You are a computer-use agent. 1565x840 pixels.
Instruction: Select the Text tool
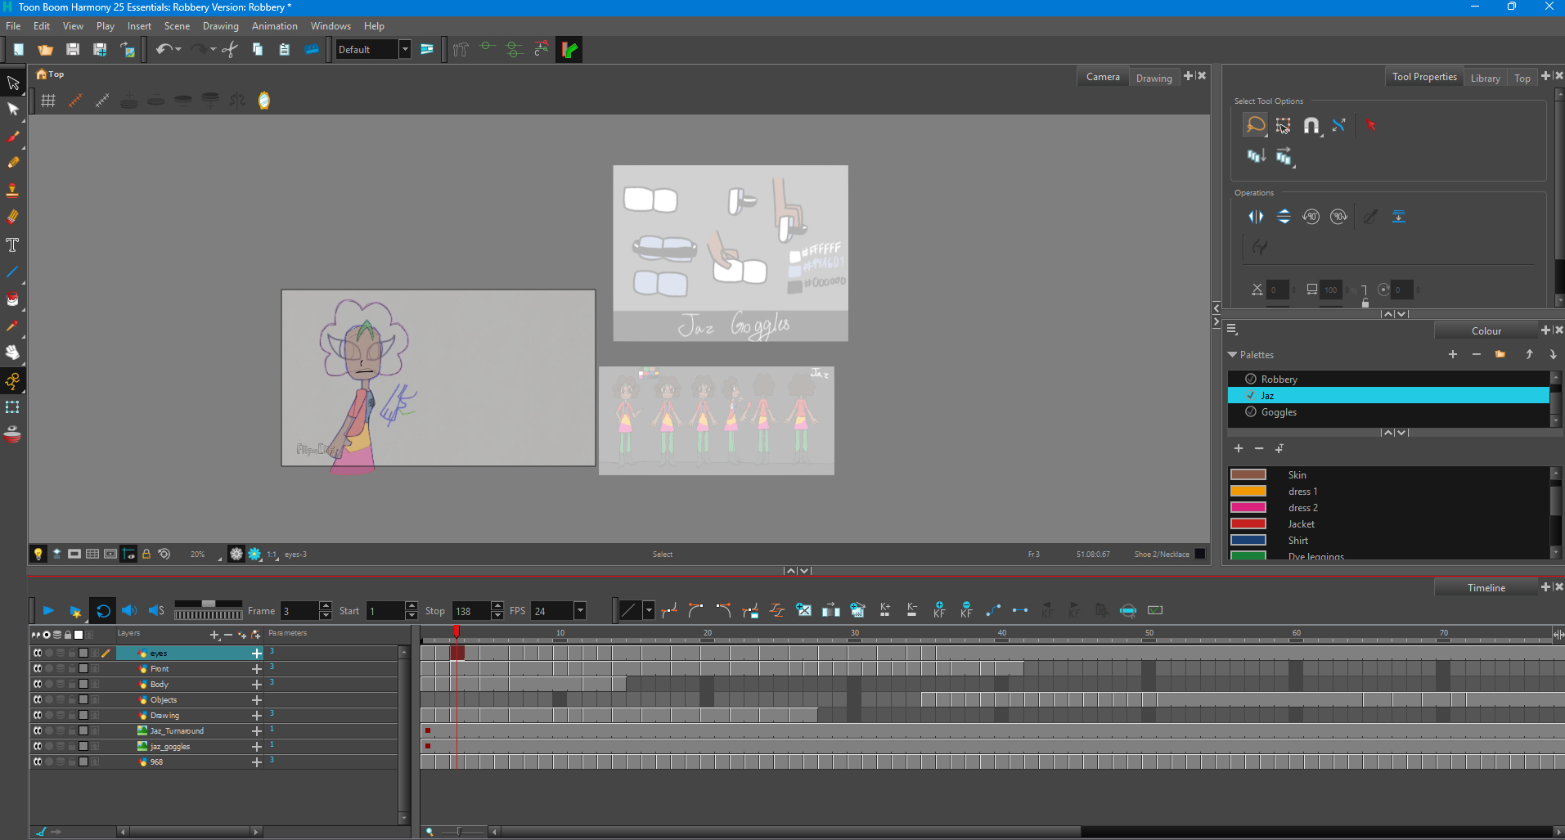coord(13,245)
